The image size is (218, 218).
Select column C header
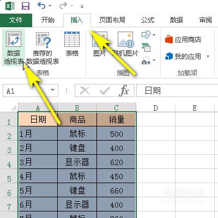point(117,108)
